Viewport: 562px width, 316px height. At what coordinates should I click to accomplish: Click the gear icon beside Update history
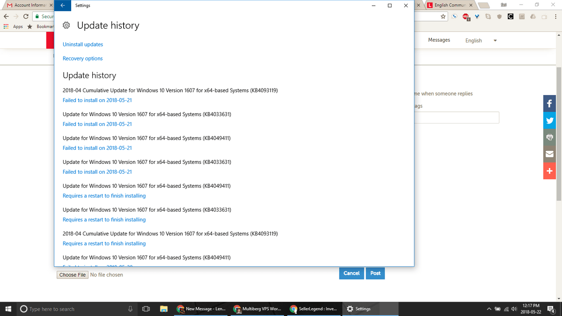tap(66, 25)
